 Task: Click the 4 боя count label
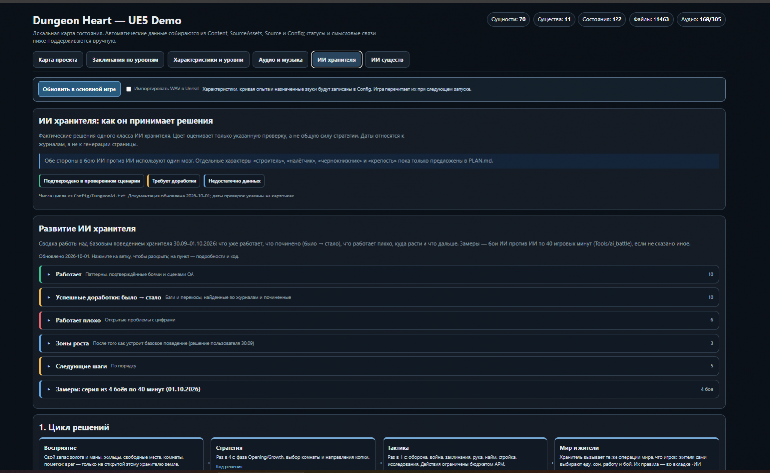pos(707,389)
